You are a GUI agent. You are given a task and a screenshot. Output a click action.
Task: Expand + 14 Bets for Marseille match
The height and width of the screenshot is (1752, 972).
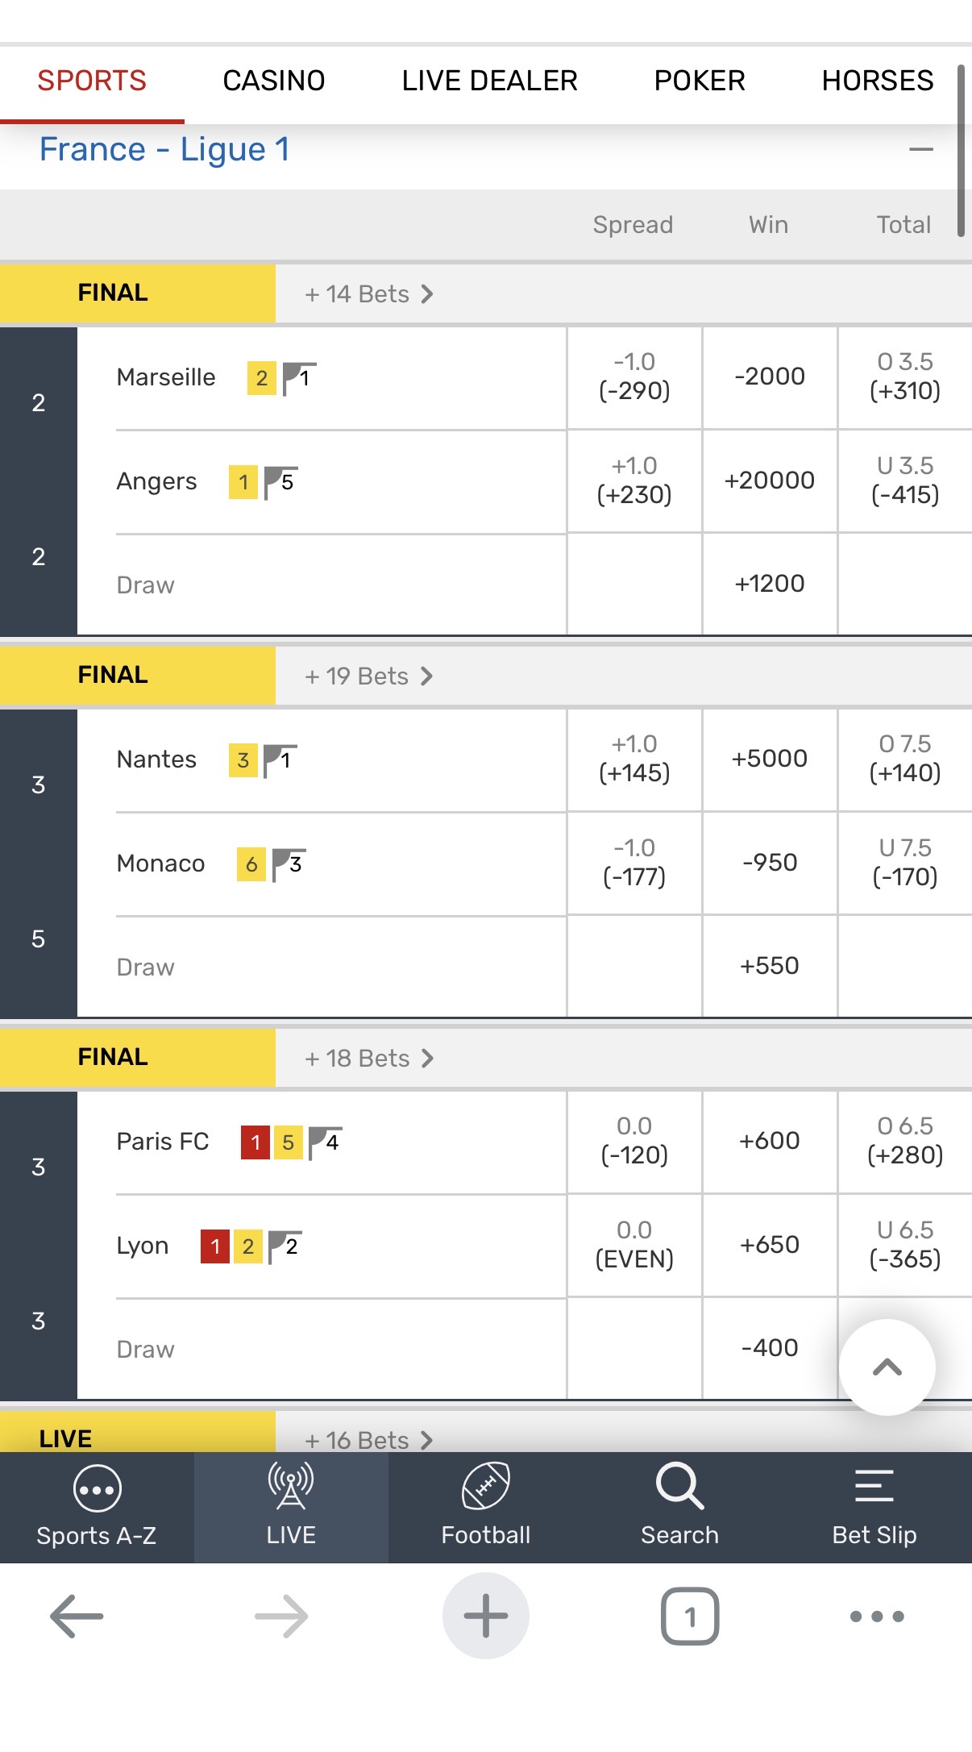tap(368, 294)
